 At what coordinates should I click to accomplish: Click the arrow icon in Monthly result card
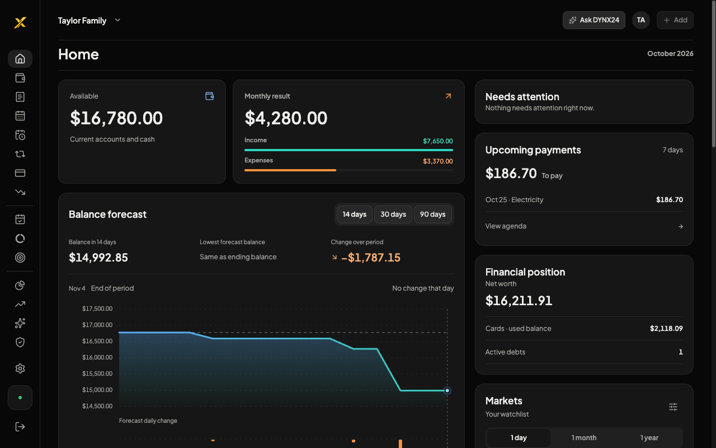coord(448,96)
